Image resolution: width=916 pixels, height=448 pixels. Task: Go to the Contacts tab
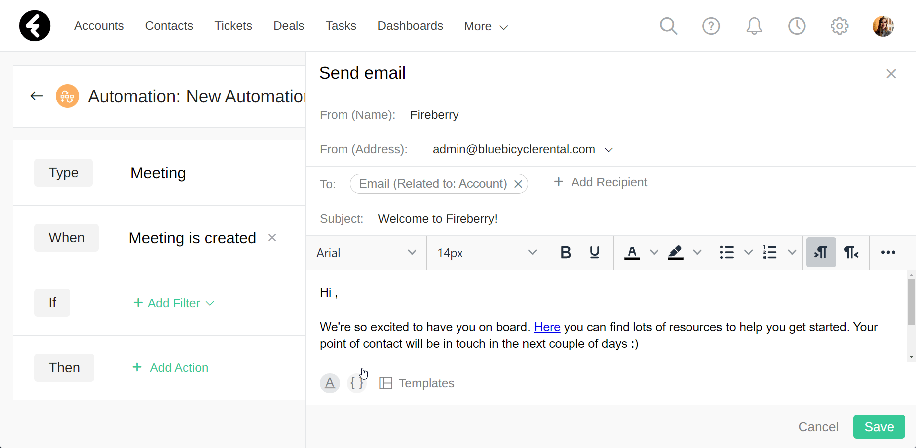coord(169,26)
